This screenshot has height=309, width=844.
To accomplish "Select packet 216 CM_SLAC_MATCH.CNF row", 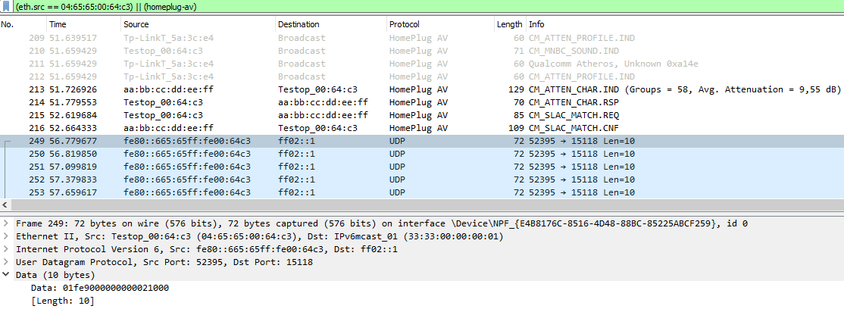I will [422, 128].
